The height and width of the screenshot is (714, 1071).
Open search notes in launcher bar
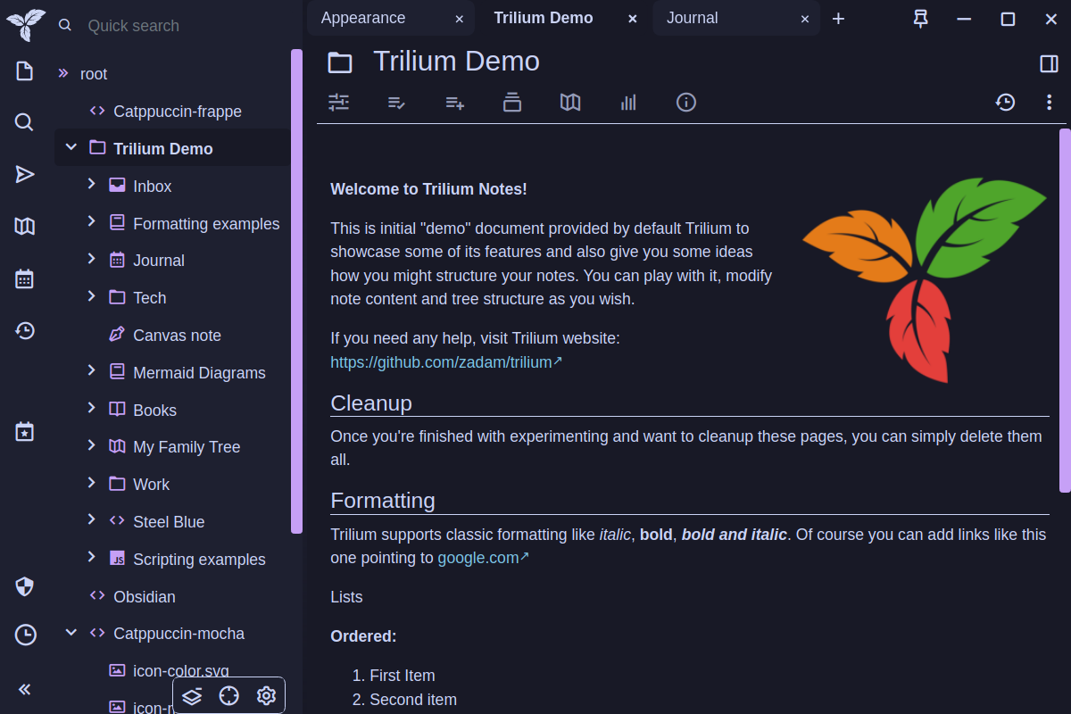click(25, 122)
